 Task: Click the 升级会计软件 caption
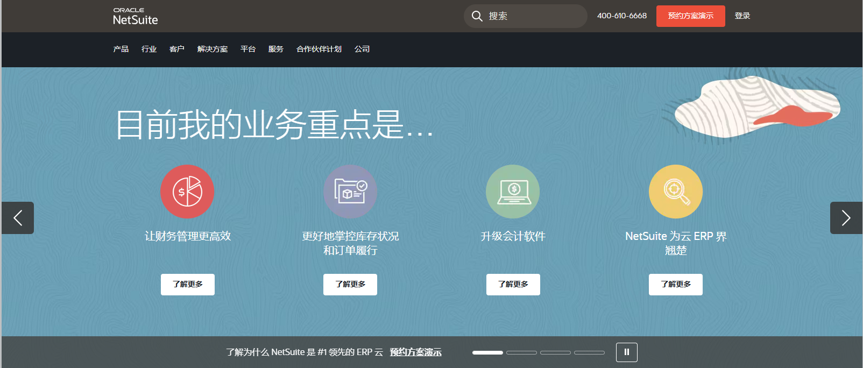[x=513, y=236]
